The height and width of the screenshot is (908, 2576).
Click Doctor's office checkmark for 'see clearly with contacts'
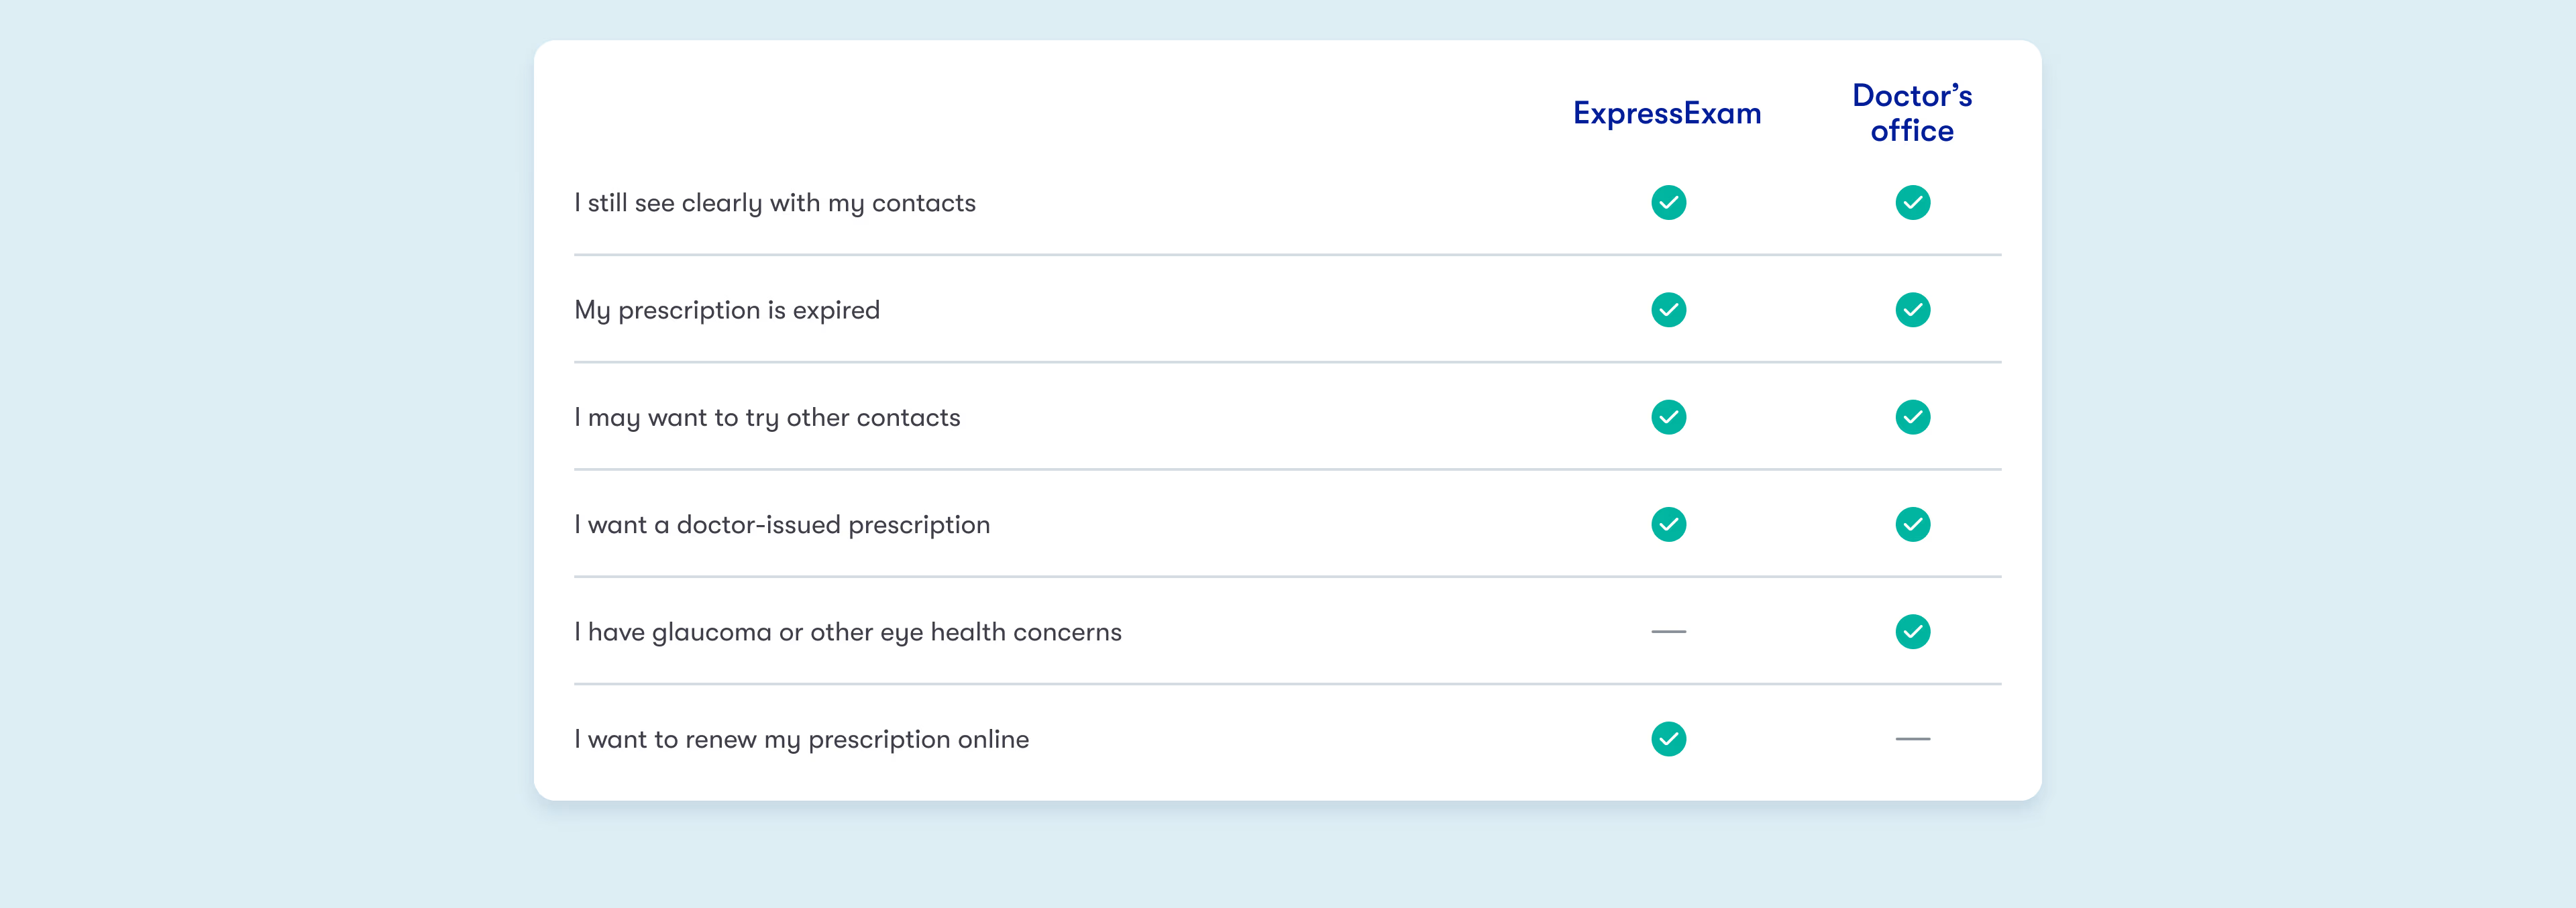(x=1912, y=203)
